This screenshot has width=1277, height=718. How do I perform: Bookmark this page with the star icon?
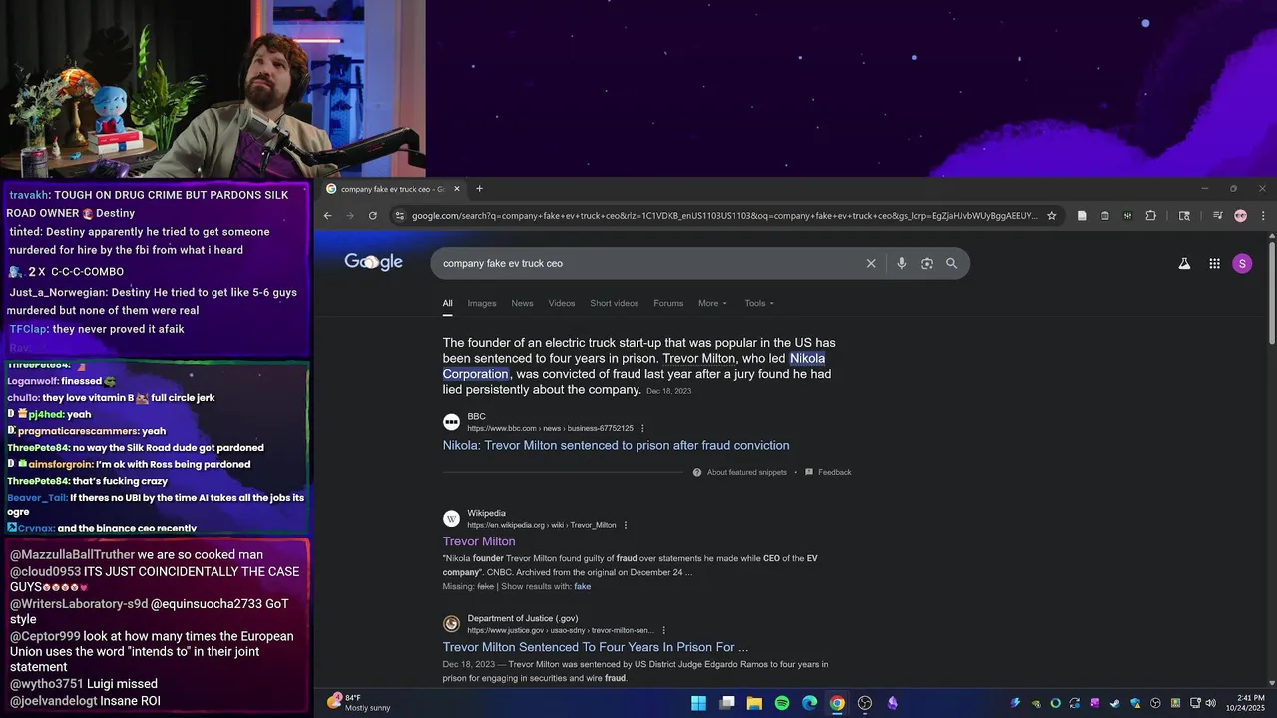[1051, 215]
